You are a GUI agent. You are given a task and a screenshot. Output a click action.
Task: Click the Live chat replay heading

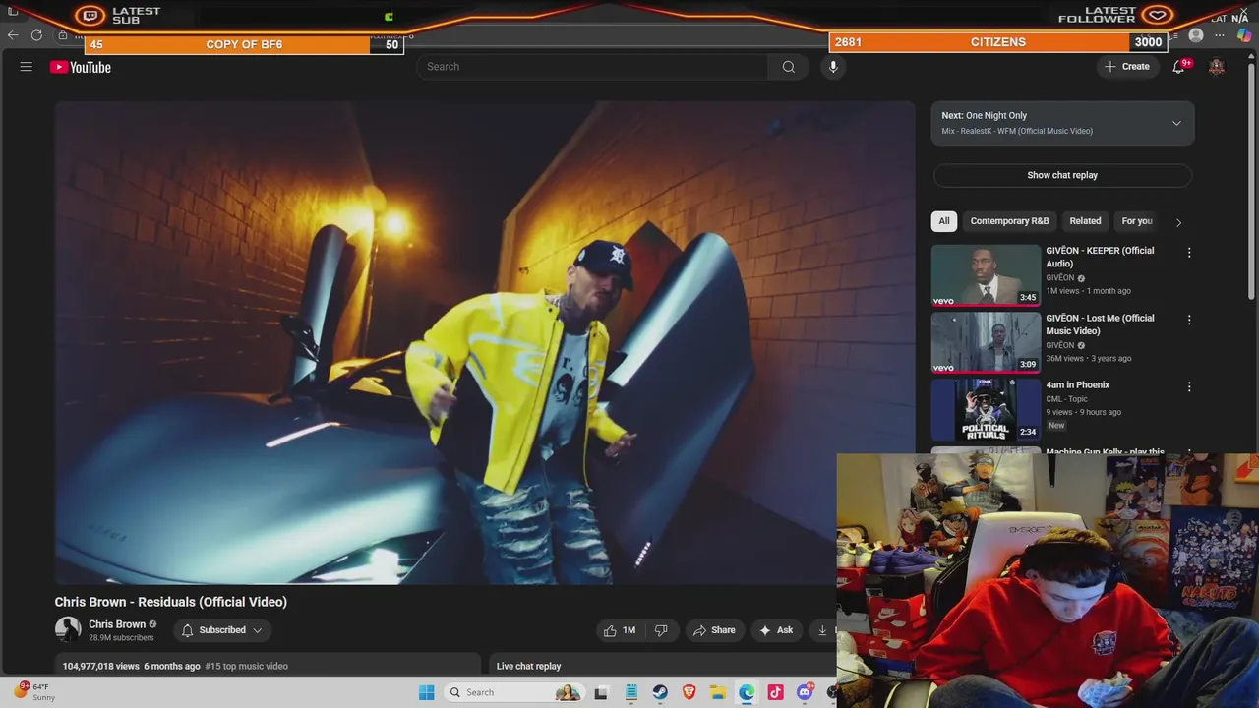click(x=528, y=666)
